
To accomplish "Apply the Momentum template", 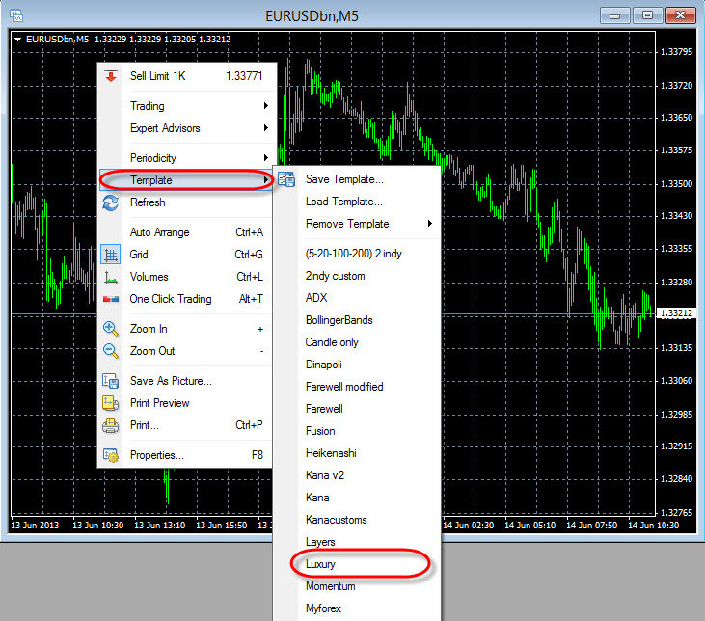I will pyautogui.click(x=357, y=586).
